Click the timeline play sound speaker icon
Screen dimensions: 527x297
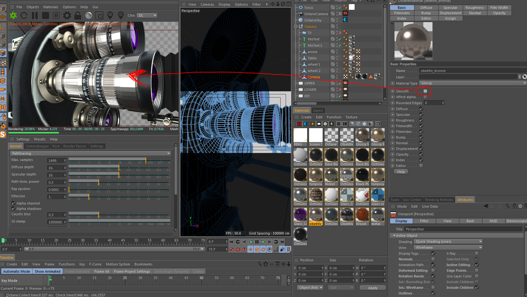(282, 249)
